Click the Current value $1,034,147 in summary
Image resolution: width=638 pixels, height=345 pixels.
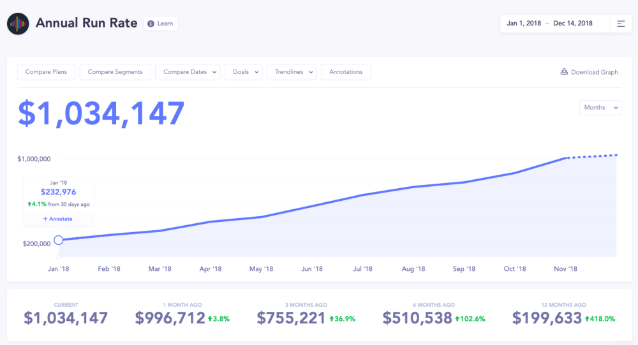(66, 318)
